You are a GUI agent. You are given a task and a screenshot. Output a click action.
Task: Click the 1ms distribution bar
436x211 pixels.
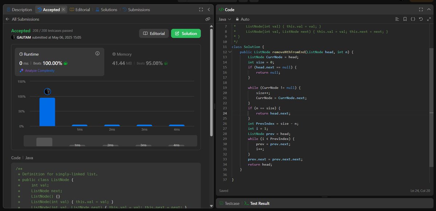click(80, 125)
